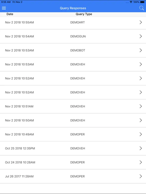The image size is (146, 194).
Task: Open the Nov 2 2018 10:51AM response
Action: pos(73,106)
